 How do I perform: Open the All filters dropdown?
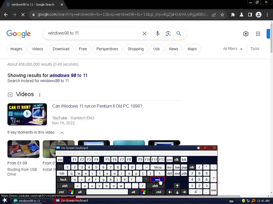click(232, 49)
